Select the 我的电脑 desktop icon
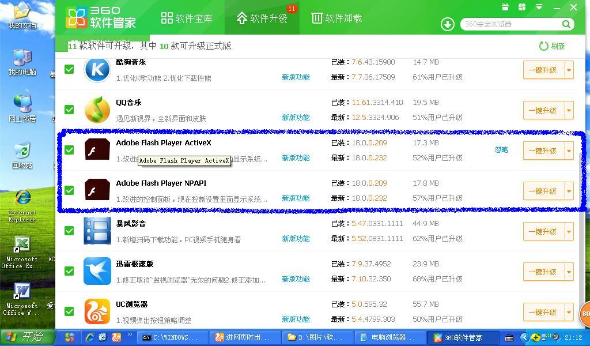Screen dimensions: 590x346 22,62
